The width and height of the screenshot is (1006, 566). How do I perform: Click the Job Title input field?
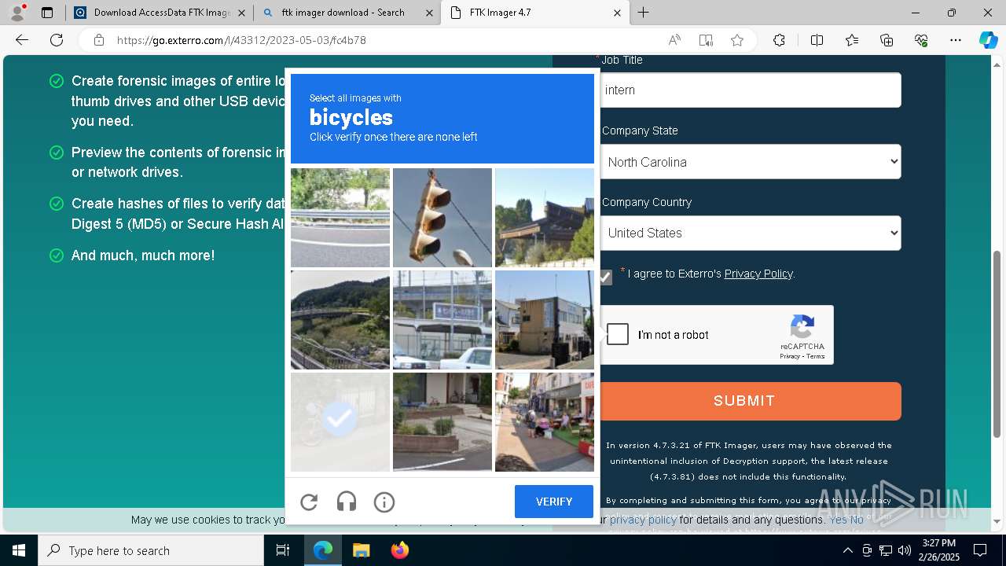[751, 90]
